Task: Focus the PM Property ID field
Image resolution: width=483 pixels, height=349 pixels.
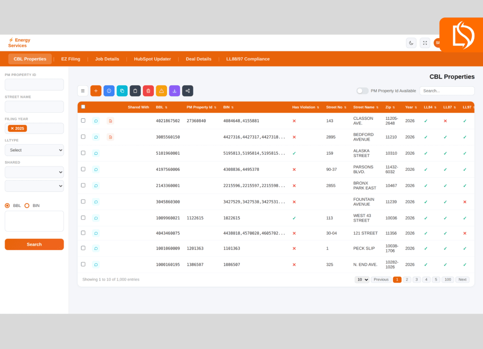Action: pyautogui.click(x=34, y=84)
